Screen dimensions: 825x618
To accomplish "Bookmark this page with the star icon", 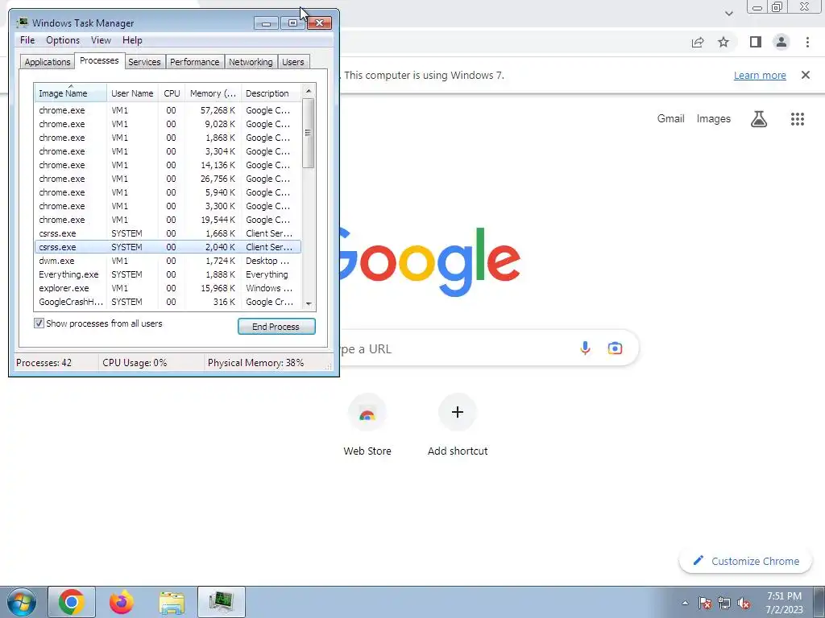I will point(723,42).
